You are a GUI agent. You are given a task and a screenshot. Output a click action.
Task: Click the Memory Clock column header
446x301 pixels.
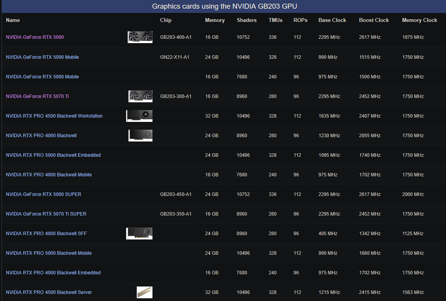pyautogui.click(x=419, y=20)
